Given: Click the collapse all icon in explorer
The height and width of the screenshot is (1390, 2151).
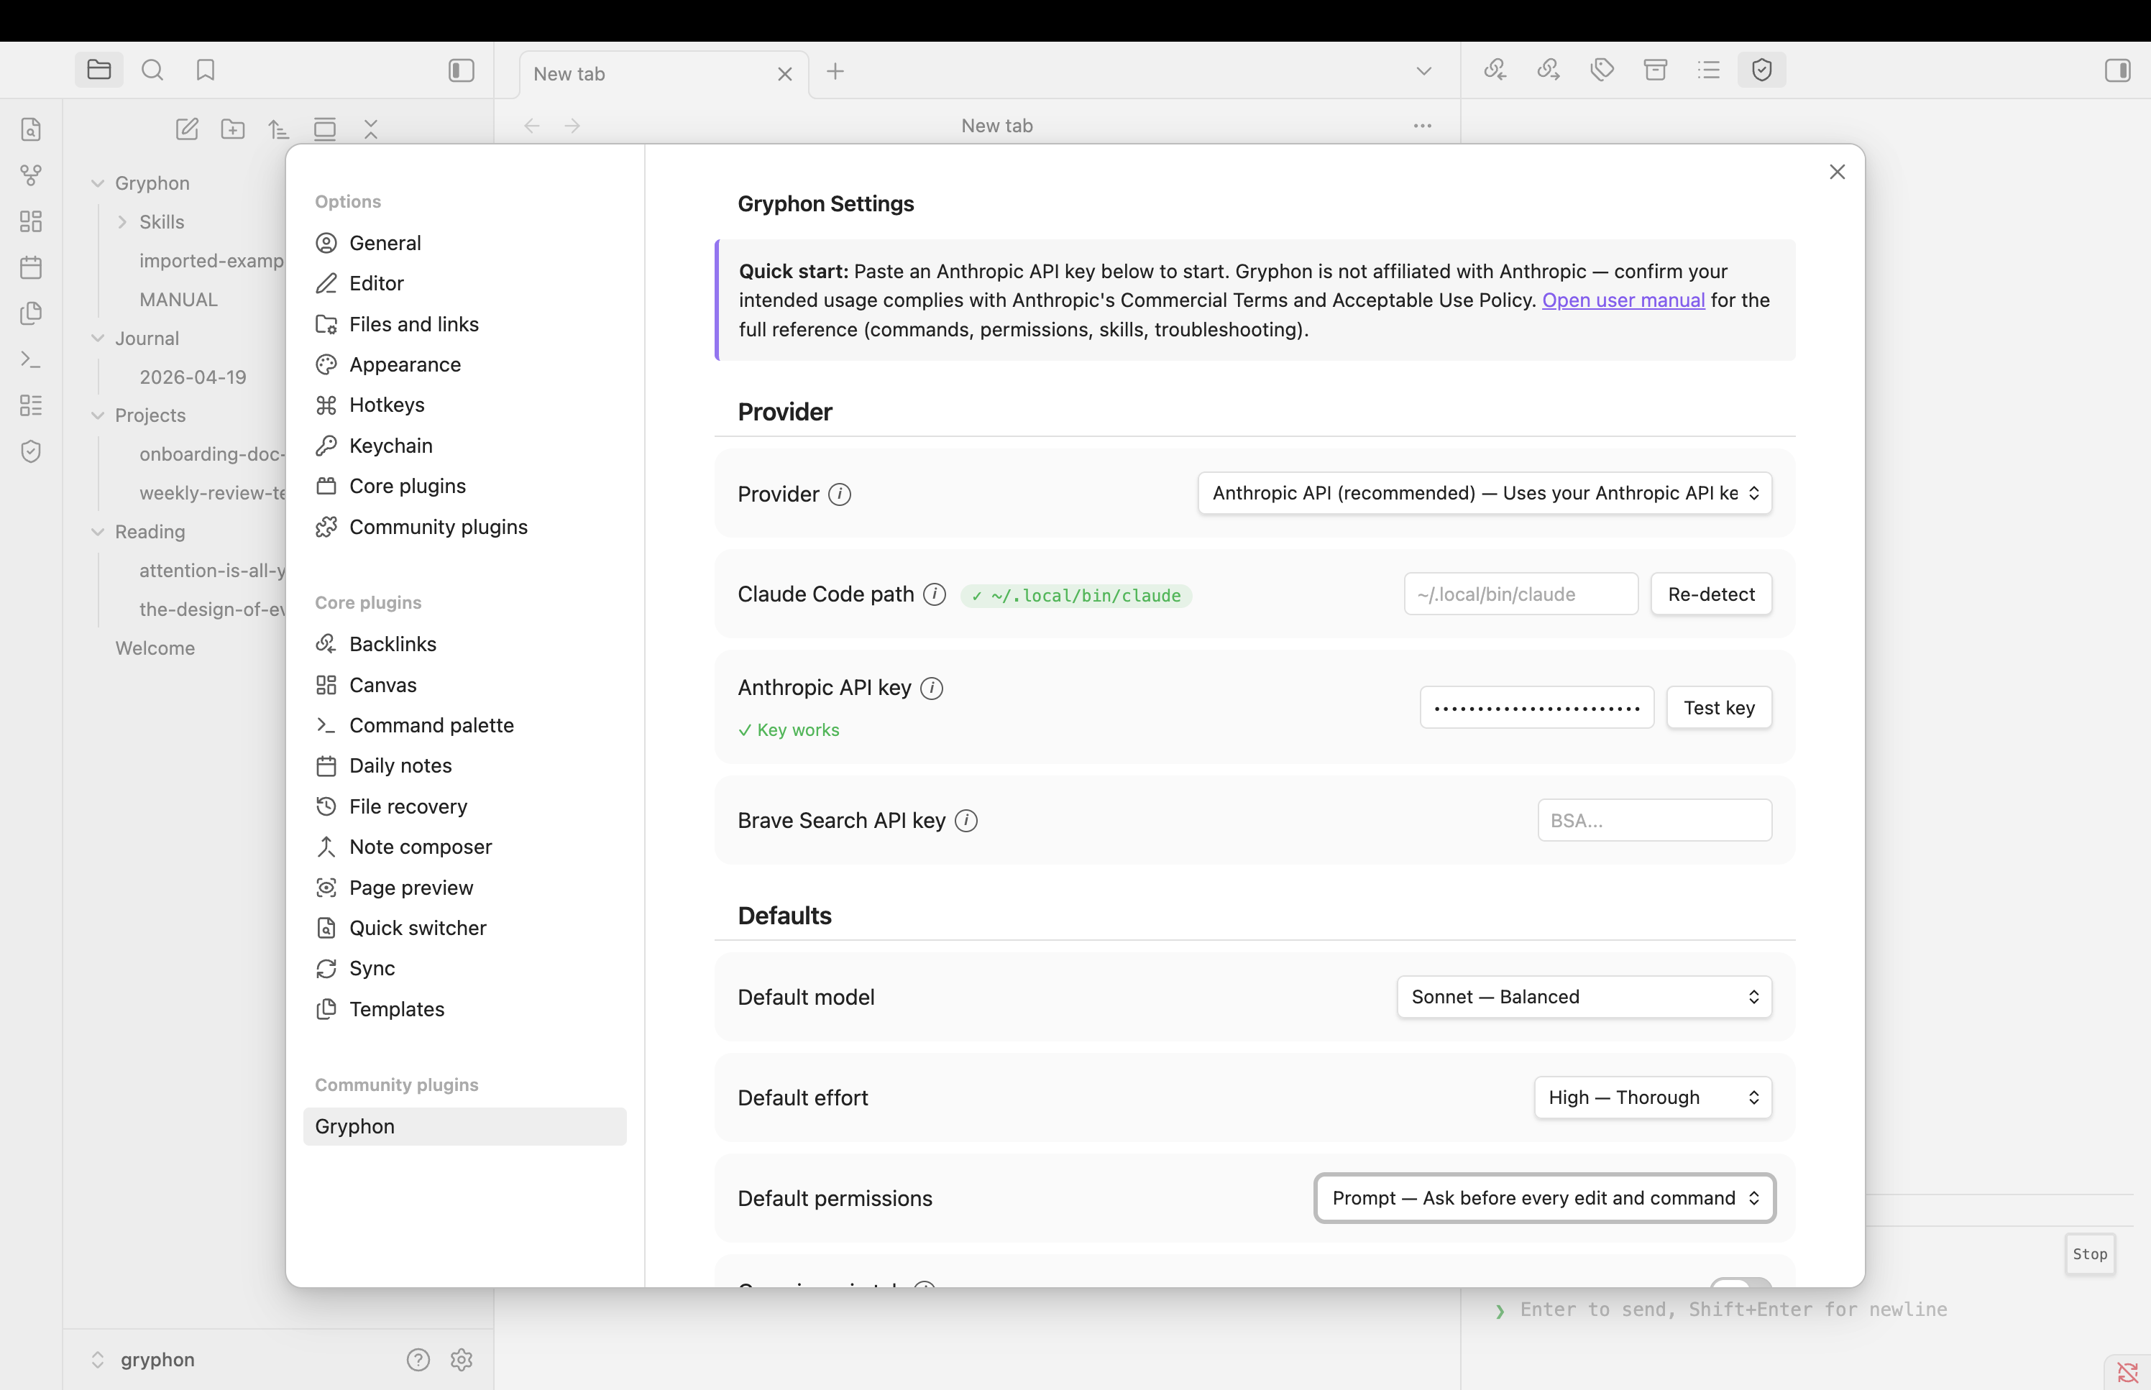Looking at the screenshot, I should tap(371, 129).
